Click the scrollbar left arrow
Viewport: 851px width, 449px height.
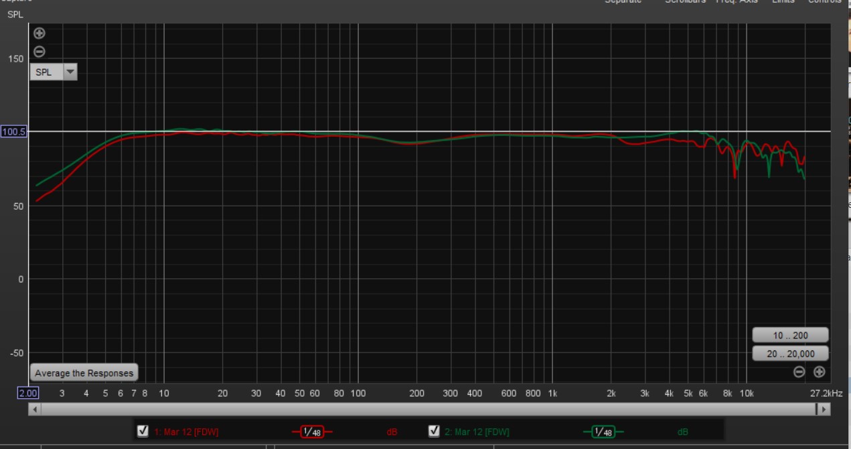34,409
